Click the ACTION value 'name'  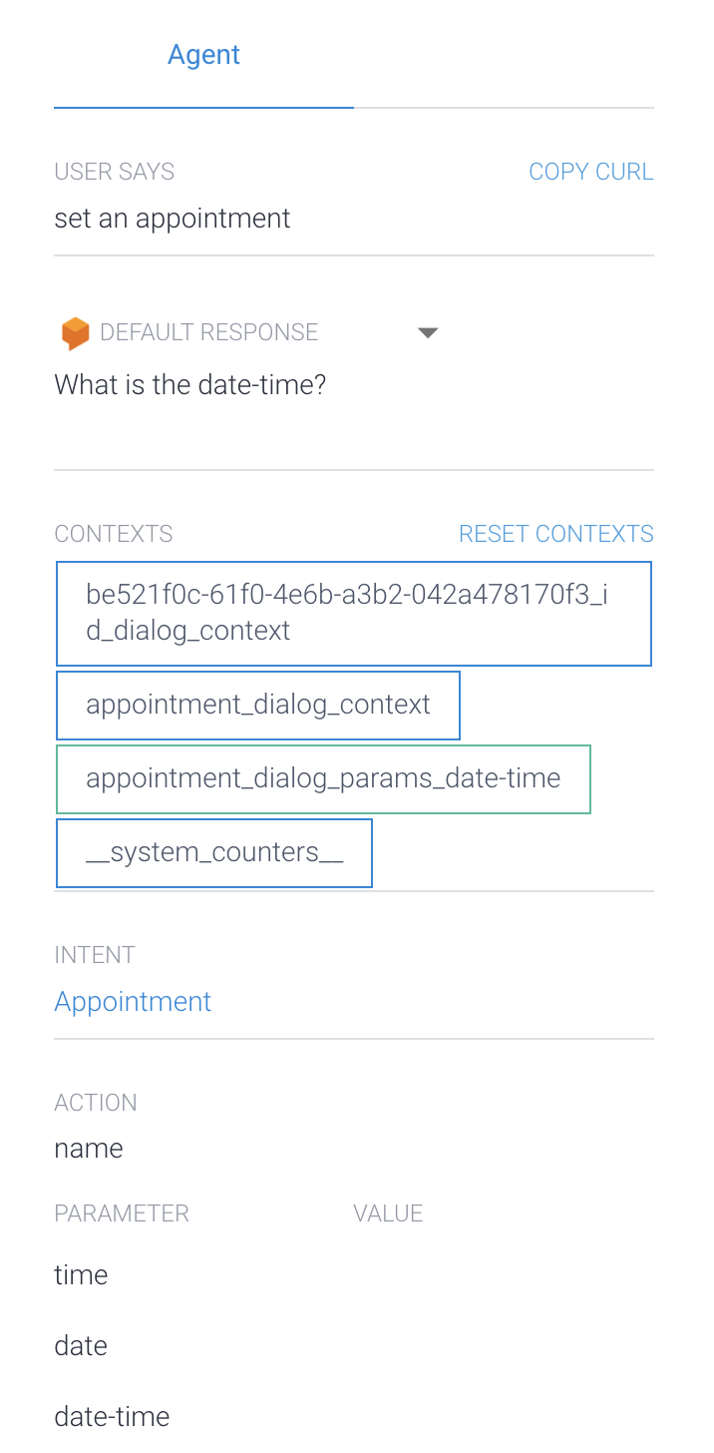(88, 1148)
